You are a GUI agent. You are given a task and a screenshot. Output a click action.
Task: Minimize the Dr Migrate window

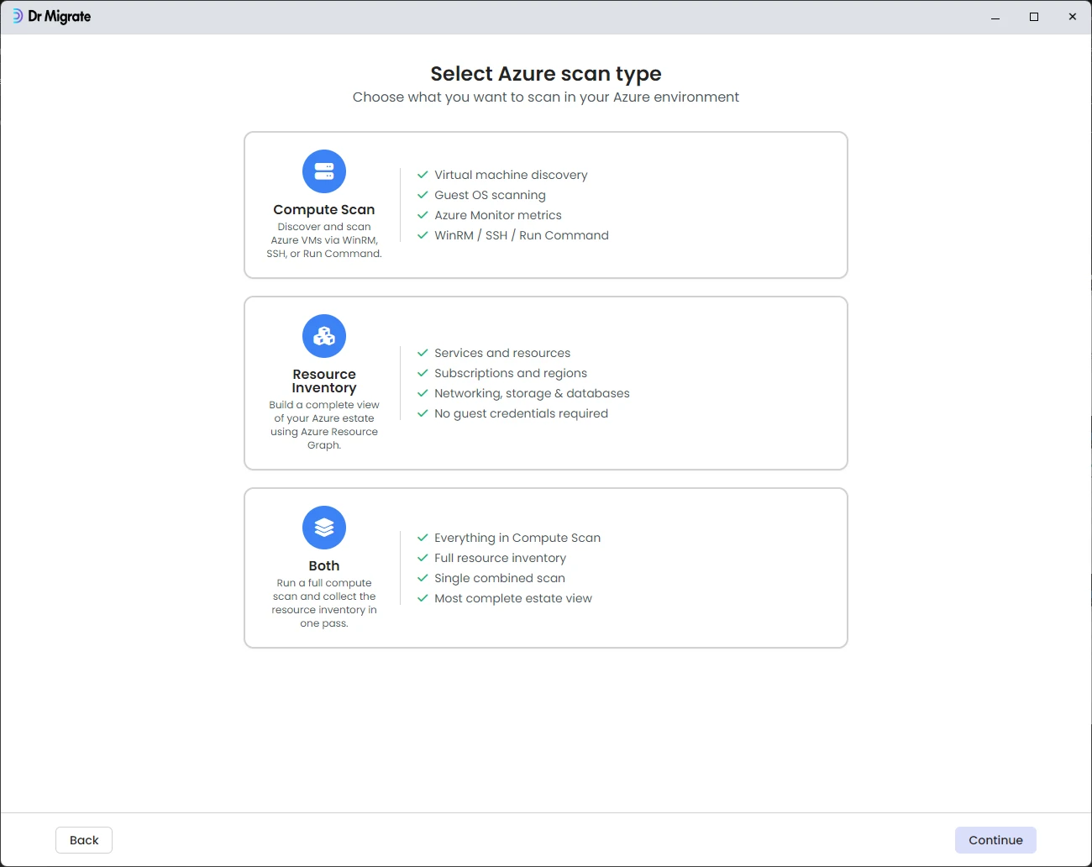995,17
